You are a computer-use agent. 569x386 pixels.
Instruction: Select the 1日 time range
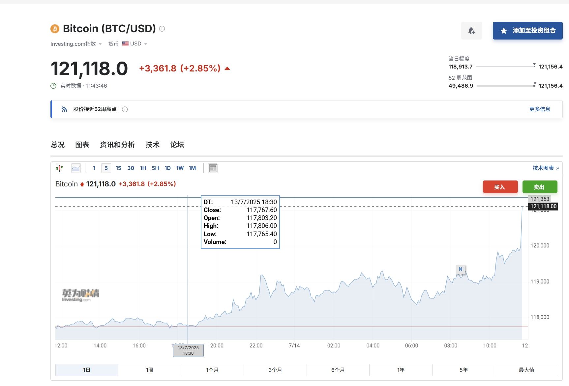[x=87, y=370]
